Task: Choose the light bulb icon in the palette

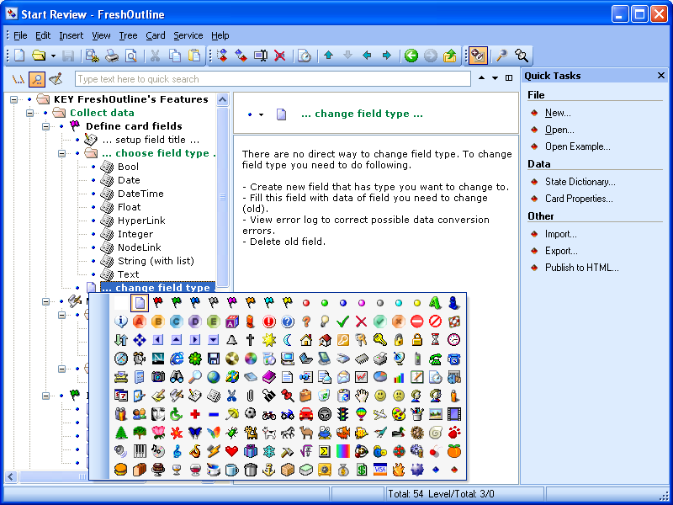Action: [x=325, y=322]
